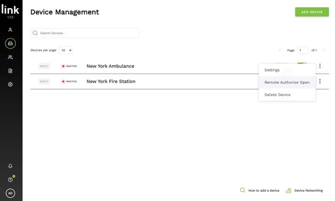Click the ADD DEVICE button
Screen dimensions: 335x201
[x=312, y=12]
